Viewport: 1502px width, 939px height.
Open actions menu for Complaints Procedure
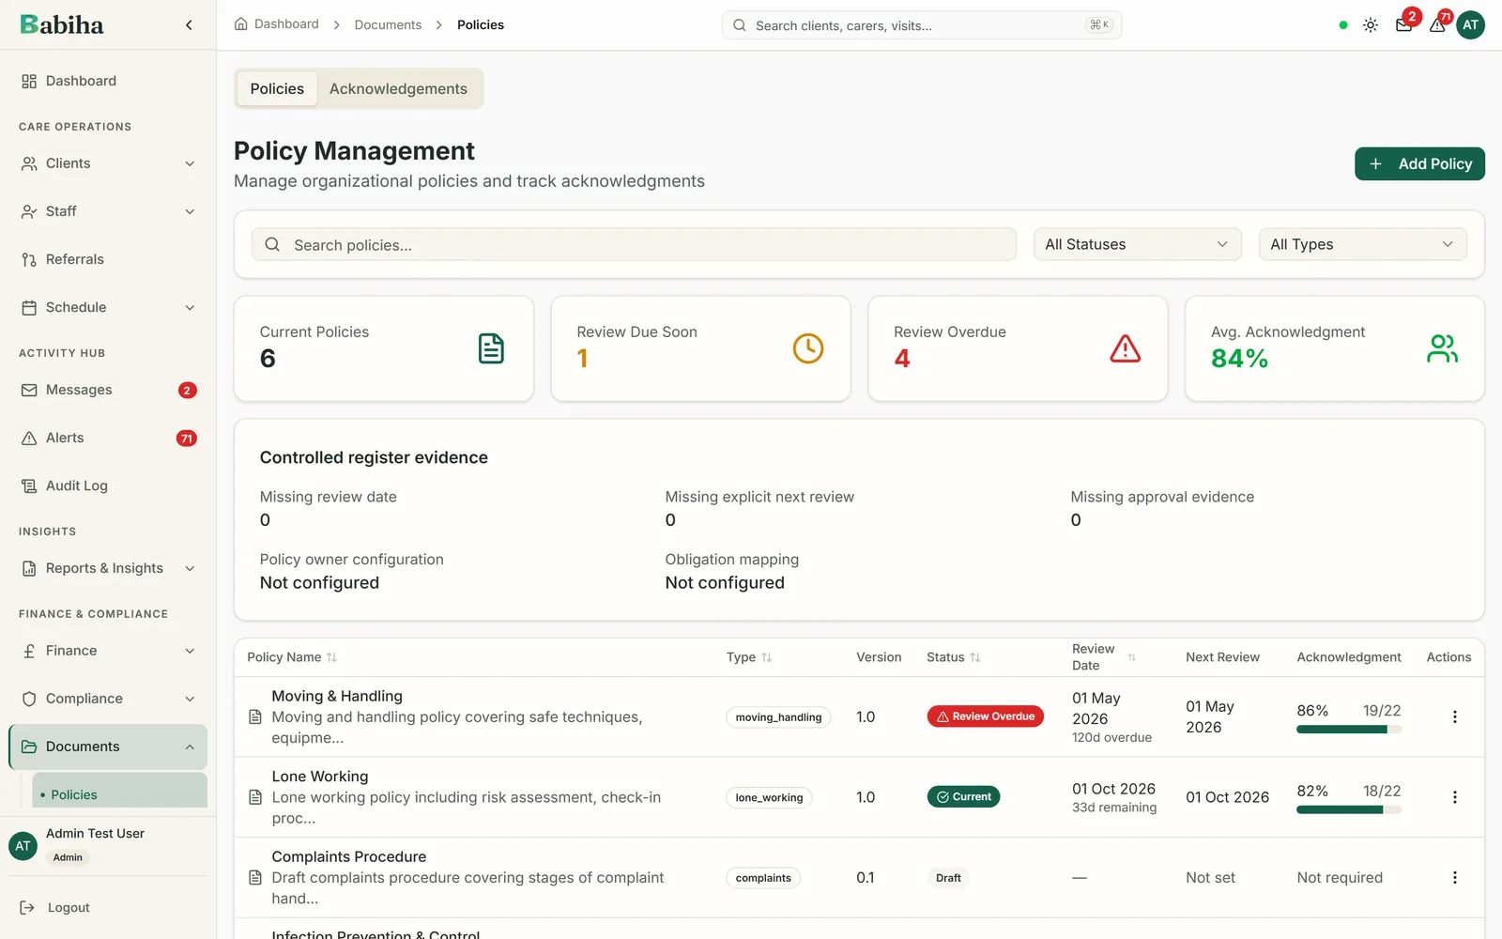tap(1454, 877)
